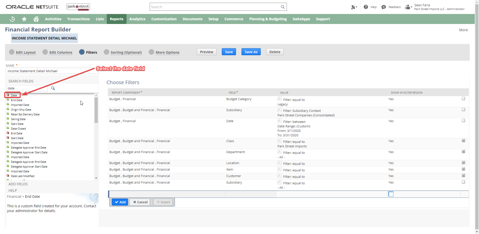Open the Planning & Budgeting menu

coord(268,19)
